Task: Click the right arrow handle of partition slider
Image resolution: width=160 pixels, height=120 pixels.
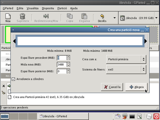Action: pos(146,41)
